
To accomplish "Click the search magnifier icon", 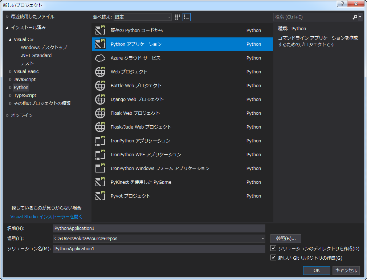I will coord(355,17).
